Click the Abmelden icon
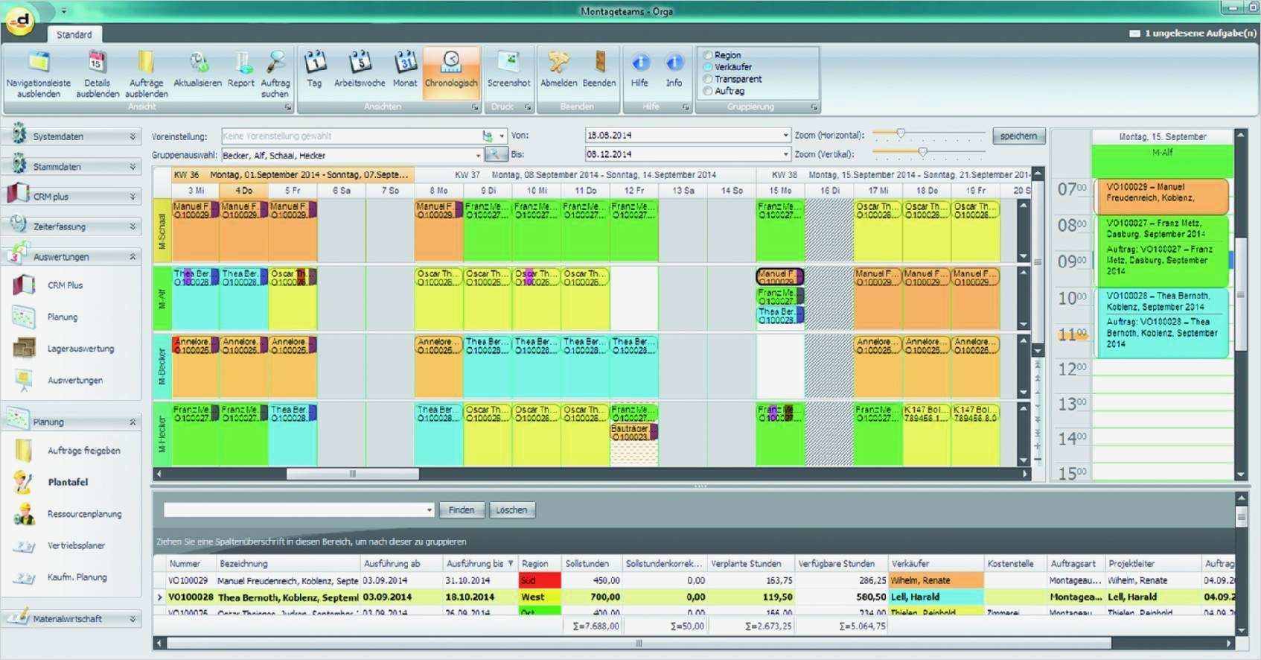Viewport: 1261px width, 660px height. coord(558,62)
